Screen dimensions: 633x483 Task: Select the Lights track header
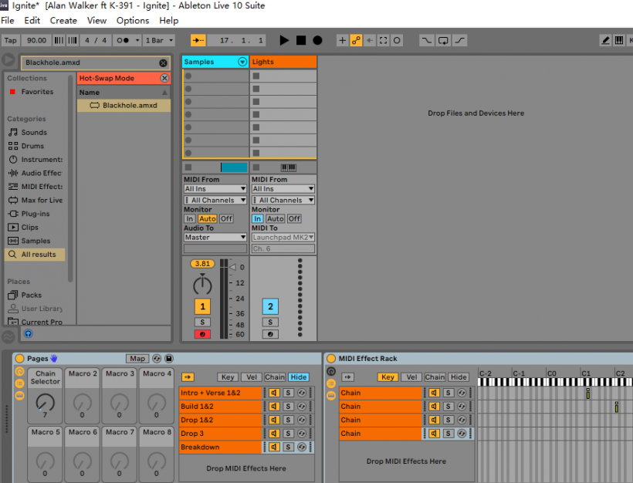click(x=283, y=62)
